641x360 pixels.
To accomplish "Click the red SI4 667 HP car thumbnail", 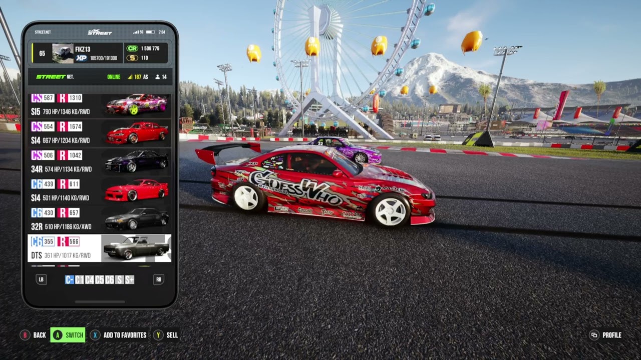I will click(x=137, y=133).
